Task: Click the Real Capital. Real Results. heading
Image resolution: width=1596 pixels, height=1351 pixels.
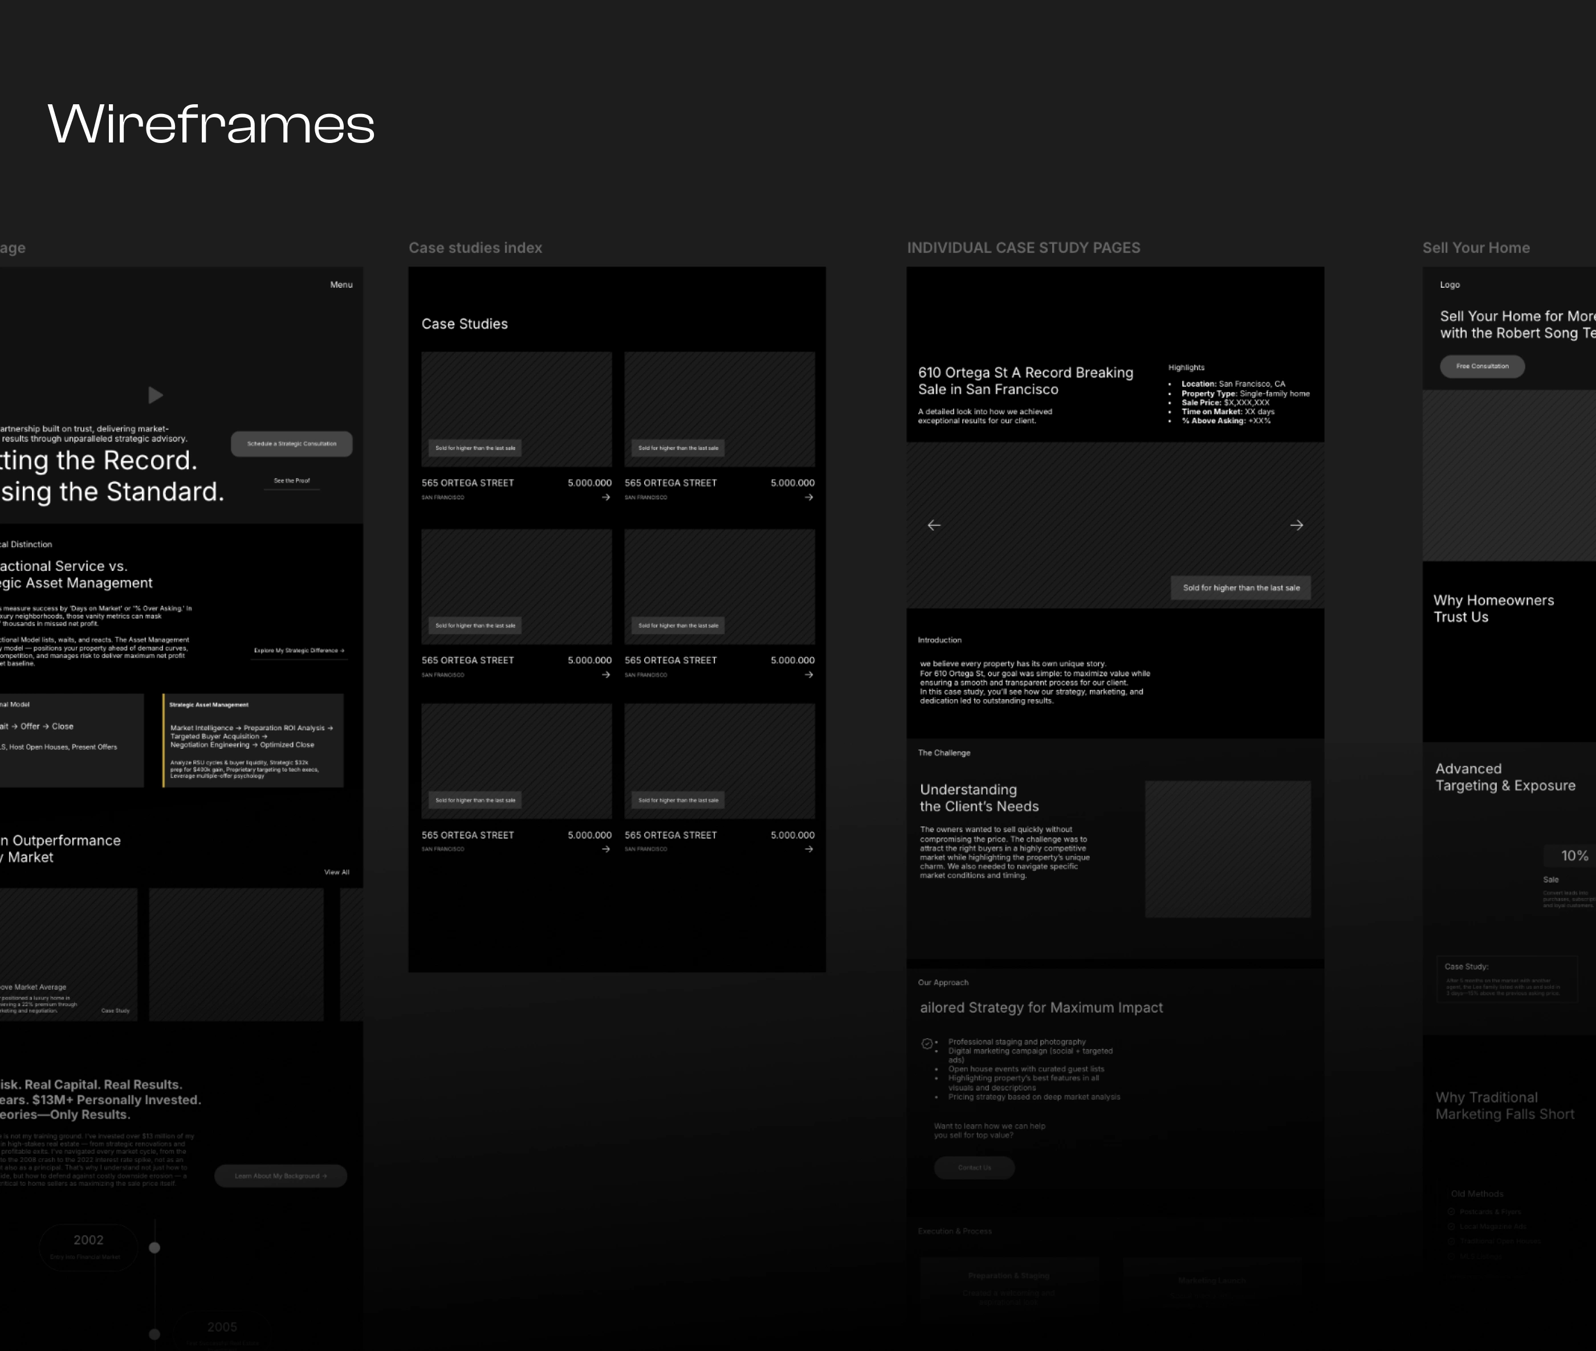Action: [100, 1100]
